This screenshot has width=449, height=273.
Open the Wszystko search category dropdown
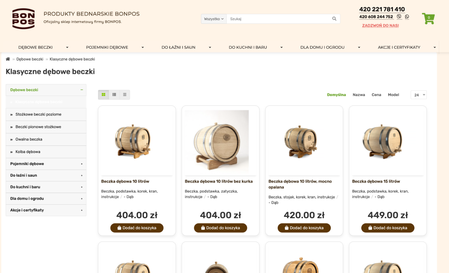pos(214,19)
